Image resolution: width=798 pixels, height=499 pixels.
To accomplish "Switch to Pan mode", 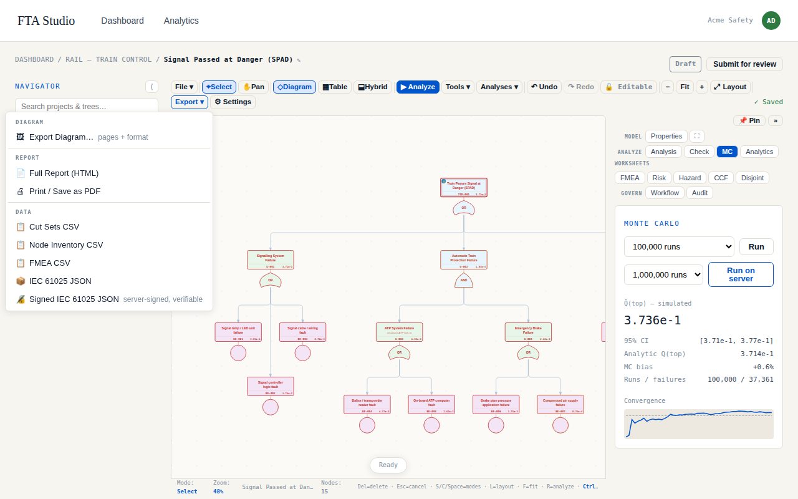I will (x=254, y=87).
